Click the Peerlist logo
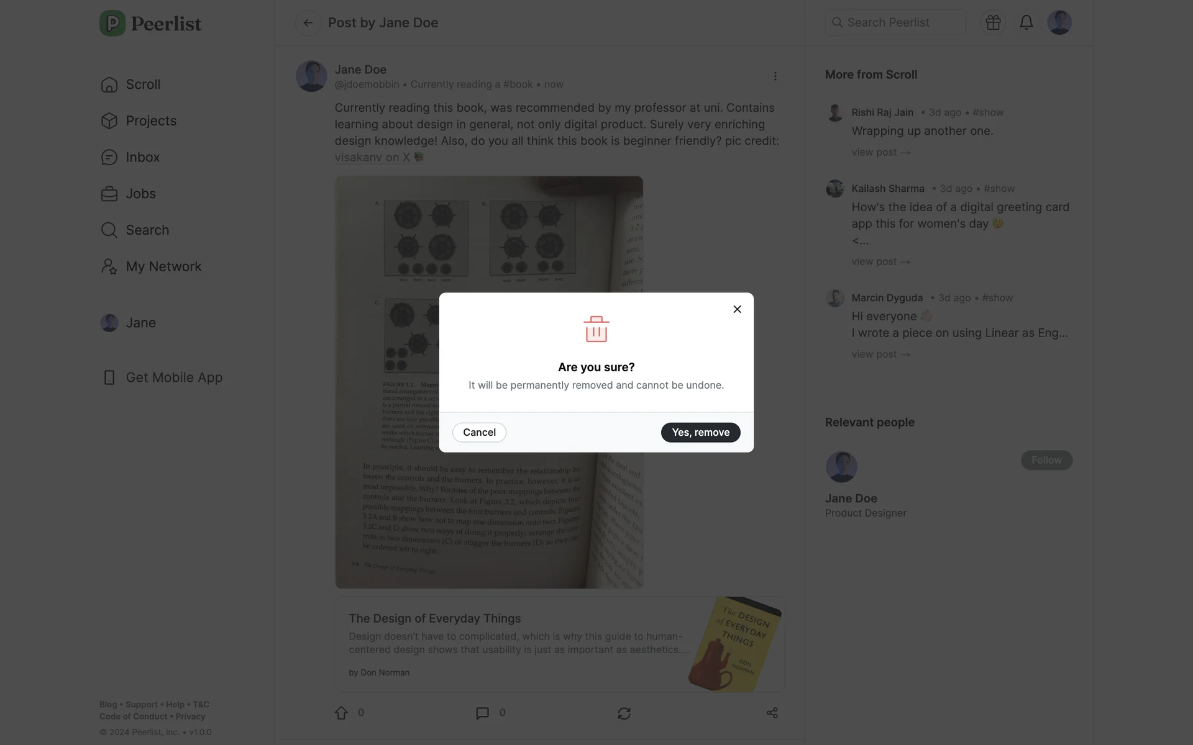The width and height of the screenshot is (1193, 745). pos(150,24)
